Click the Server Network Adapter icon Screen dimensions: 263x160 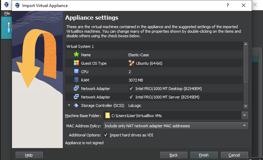76,97
